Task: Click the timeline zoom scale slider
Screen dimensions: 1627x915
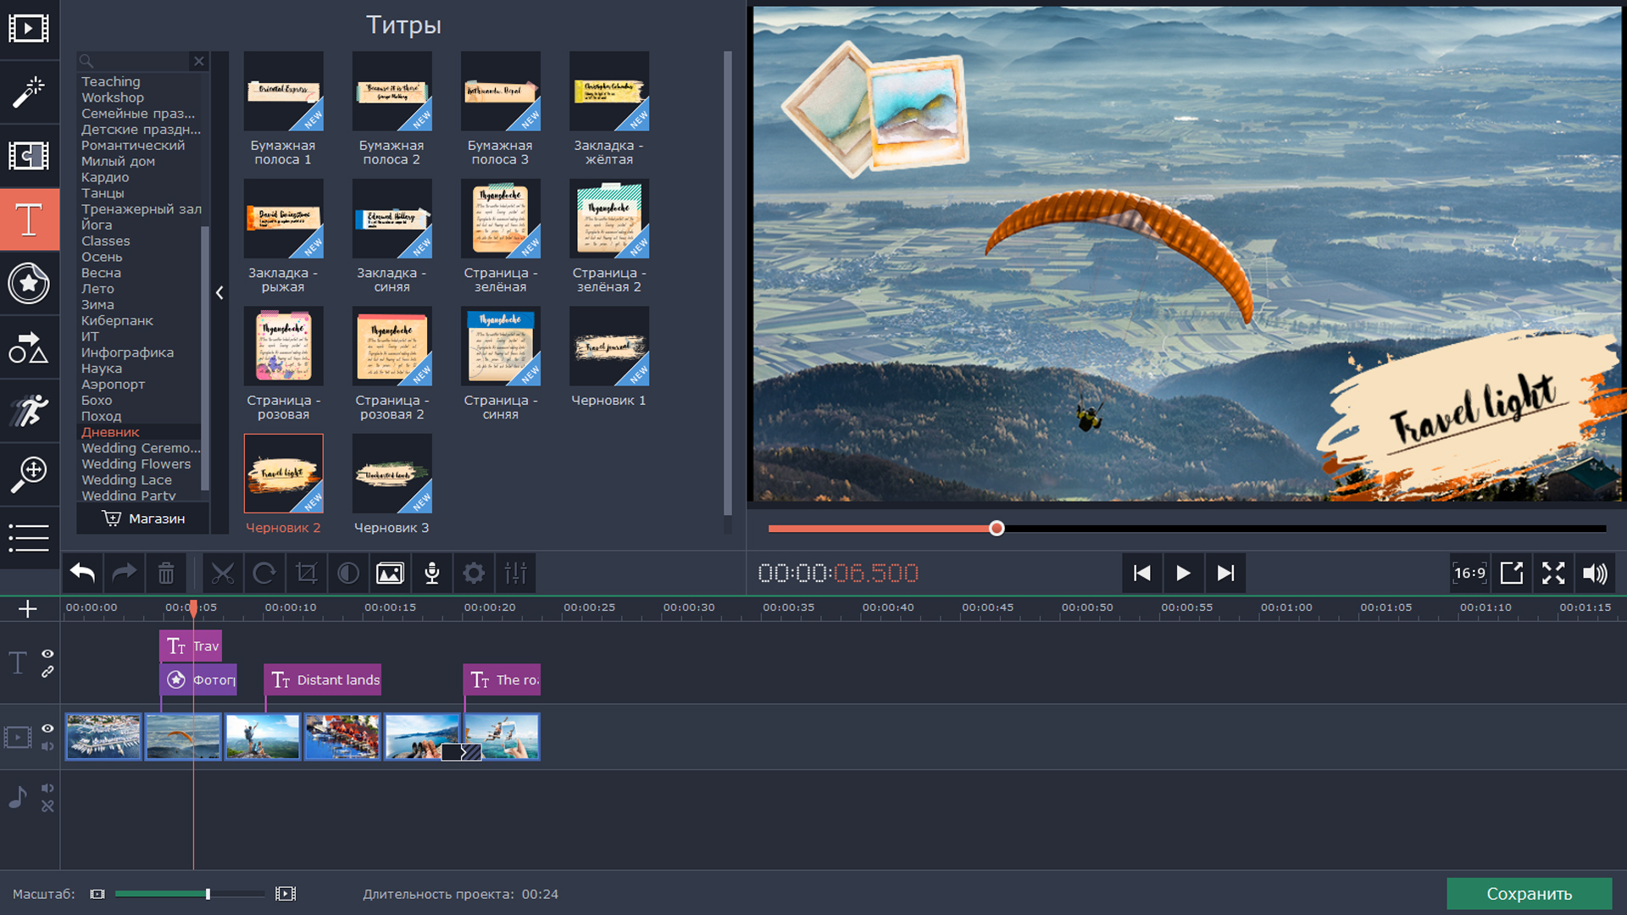Action: click(x=208, y=894)
